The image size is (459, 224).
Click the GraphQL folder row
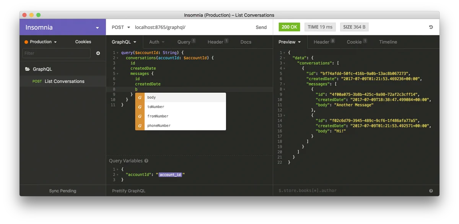click(x=63, y=69)
